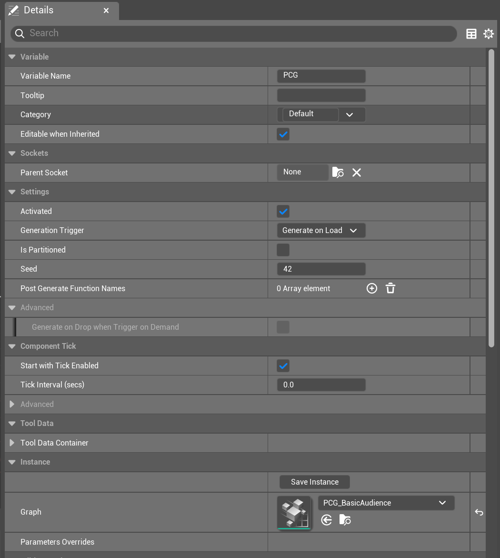
Task: Open Details view options gear icon
Action: (489, 34)
